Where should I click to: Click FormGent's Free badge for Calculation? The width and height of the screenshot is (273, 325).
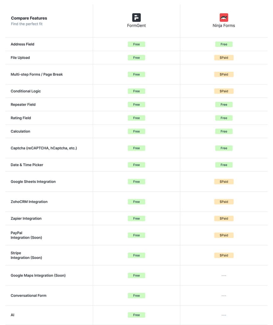pos(136,131)
